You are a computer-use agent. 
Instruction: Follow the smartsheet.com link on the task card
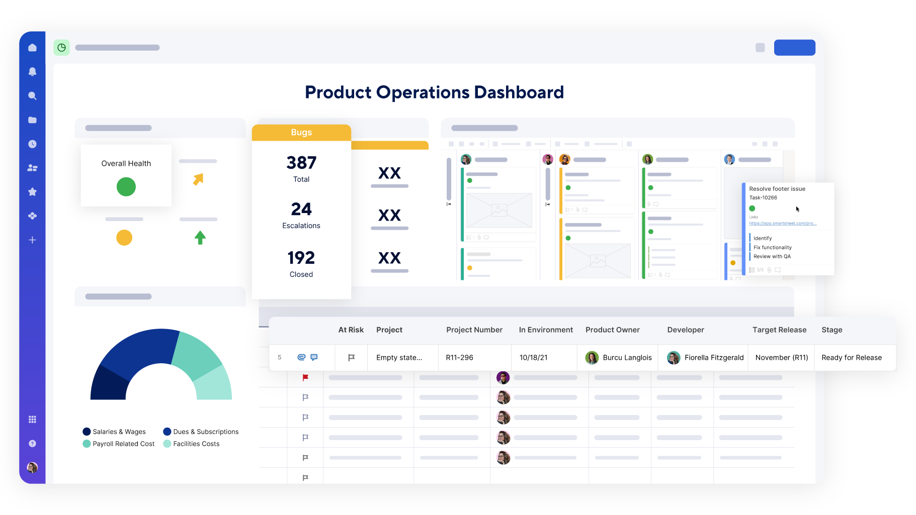(x=783, y=224)
